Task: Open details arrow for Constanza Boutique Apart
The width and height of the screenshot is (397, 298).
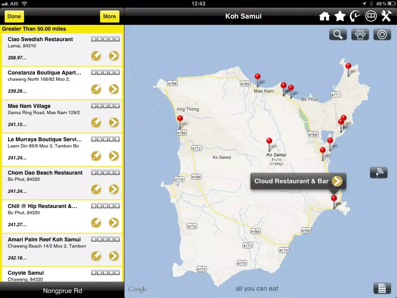Action: click(114, 89)
